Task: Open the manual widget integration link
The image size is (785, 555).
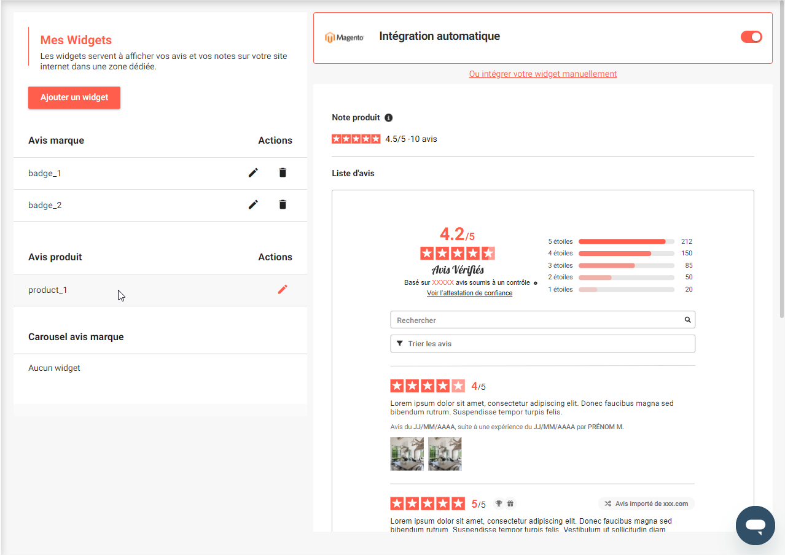Action: point(542,74)
